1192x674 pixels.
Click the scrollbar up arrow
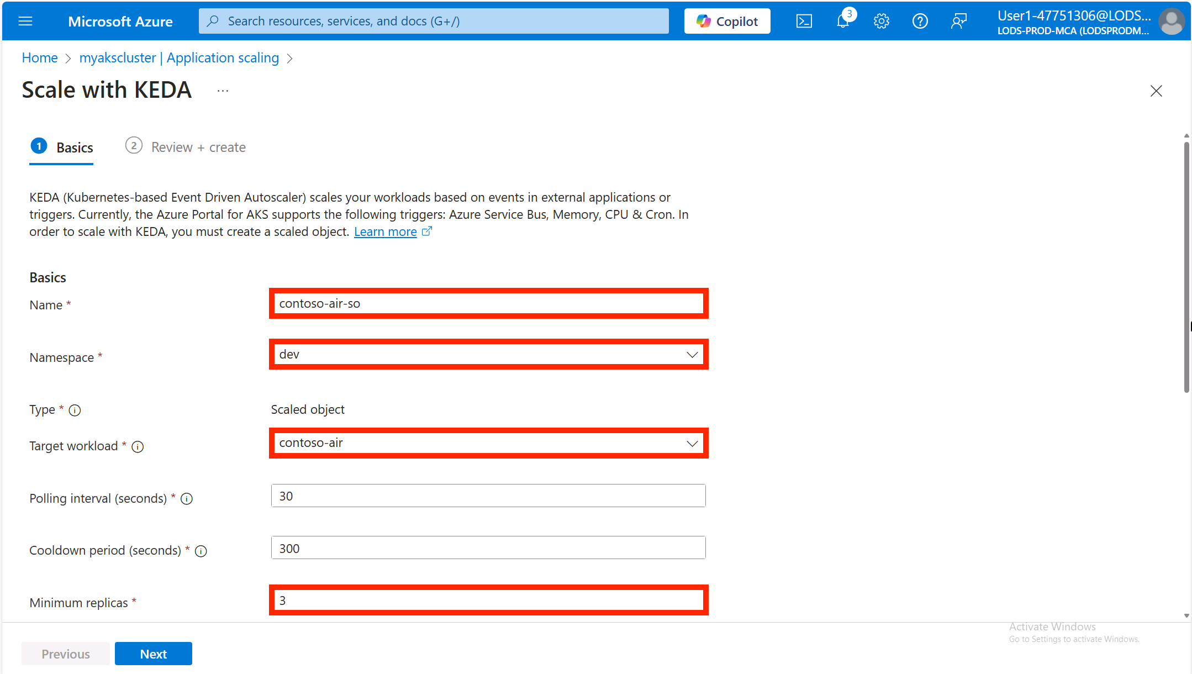(x=1186, y=136)
